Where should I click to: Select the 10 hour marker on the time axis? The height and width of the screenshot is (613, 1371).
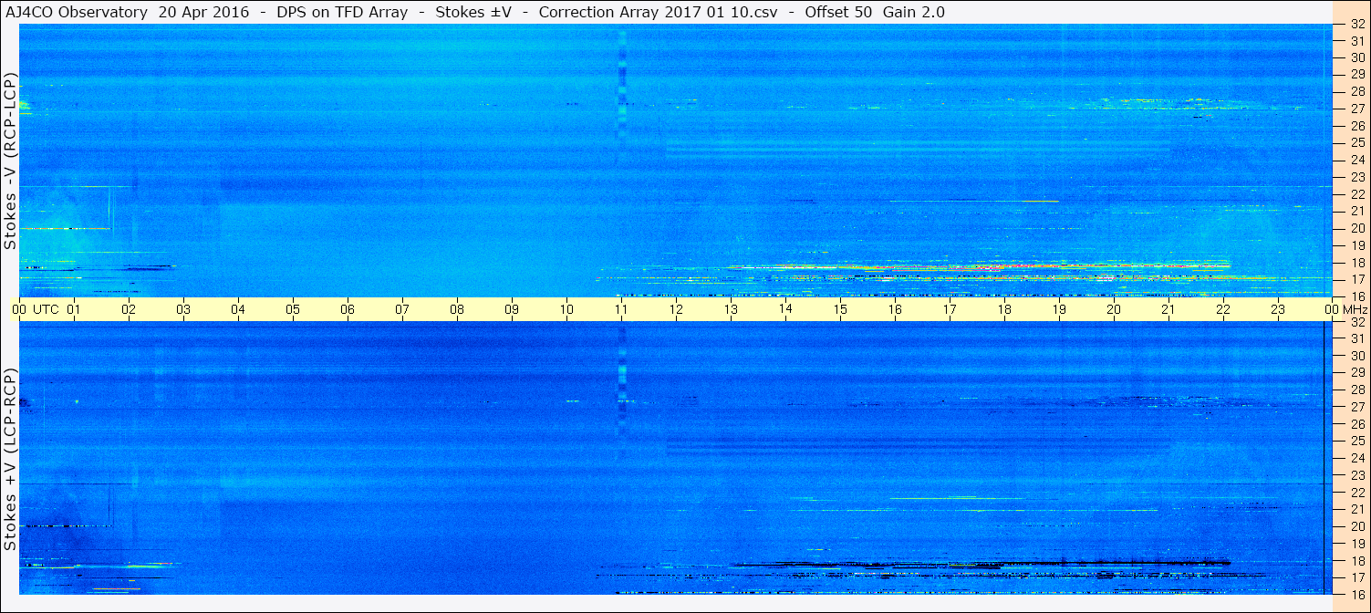tap(566, 309)
